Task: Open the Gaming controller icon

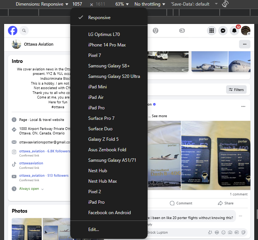Action: (x=182, y=30)
